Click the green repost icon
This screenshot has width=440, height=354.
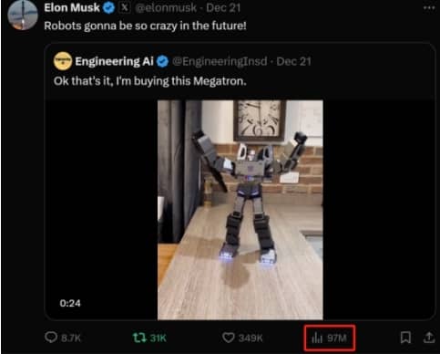point(139,338)
